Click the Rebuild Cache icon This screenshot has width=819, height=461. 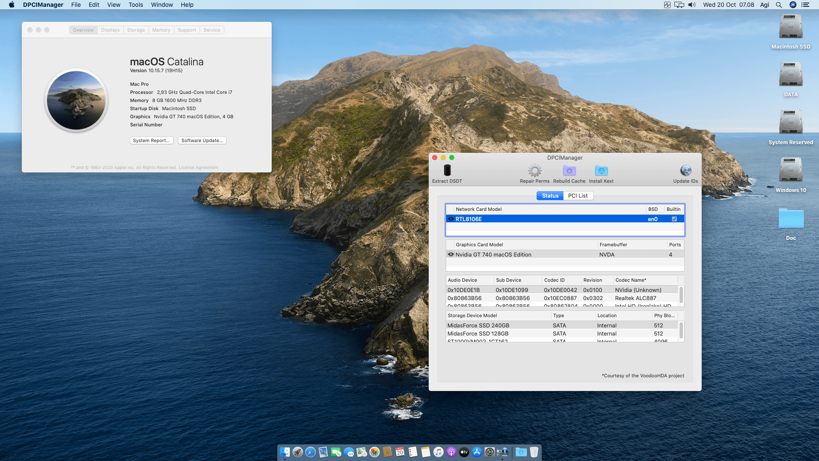[569, 171]
